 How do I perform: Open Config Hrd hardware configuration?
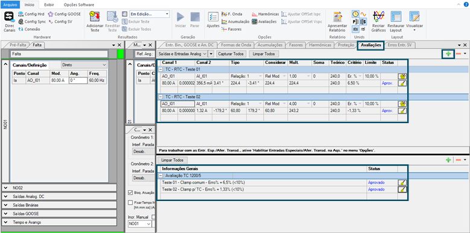31,14
